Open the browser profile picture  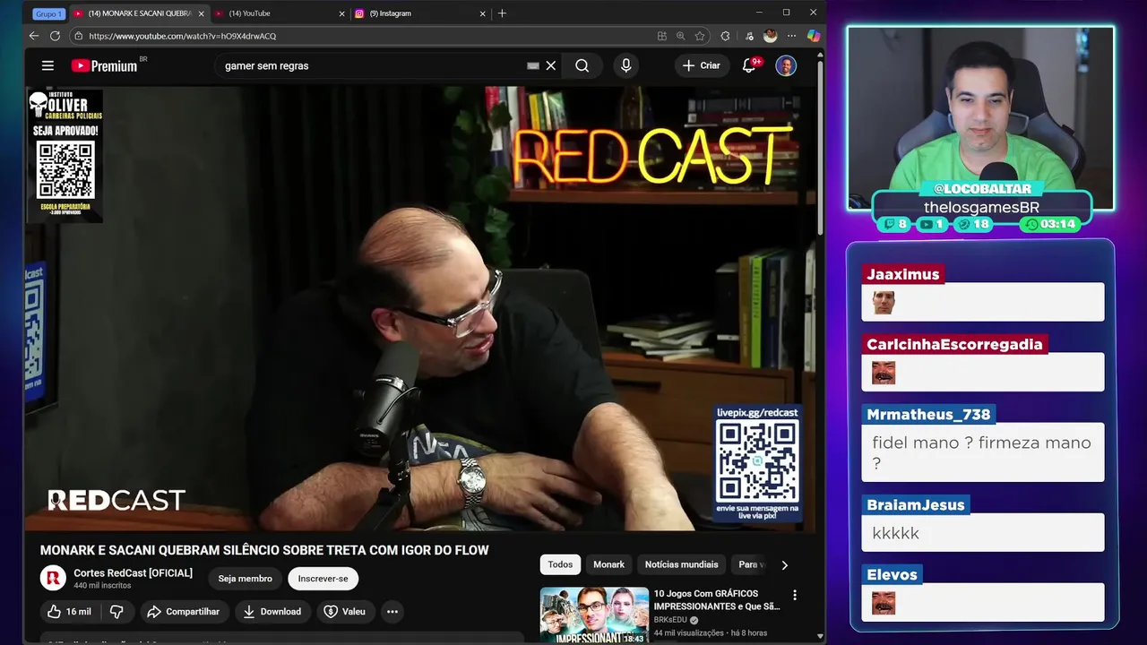tap(770, 36)
